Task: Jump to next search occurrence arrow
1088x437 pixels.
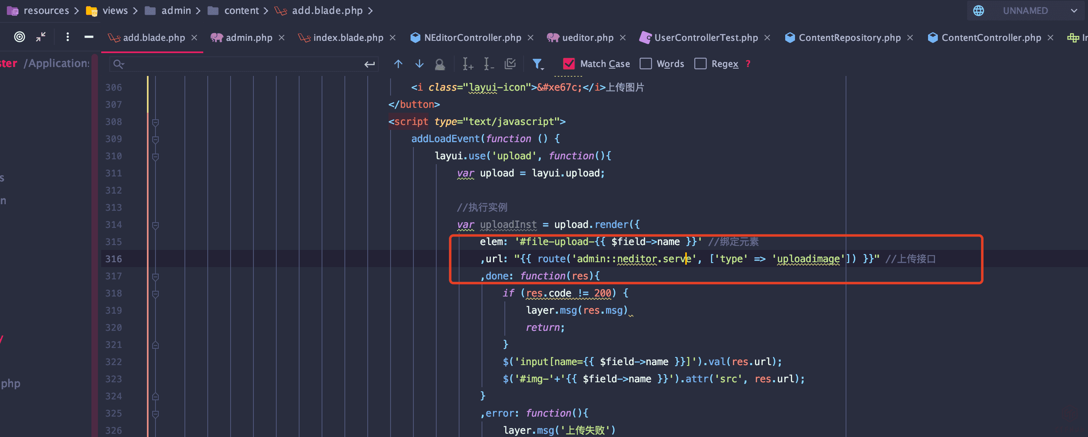Action: [419, 64]
